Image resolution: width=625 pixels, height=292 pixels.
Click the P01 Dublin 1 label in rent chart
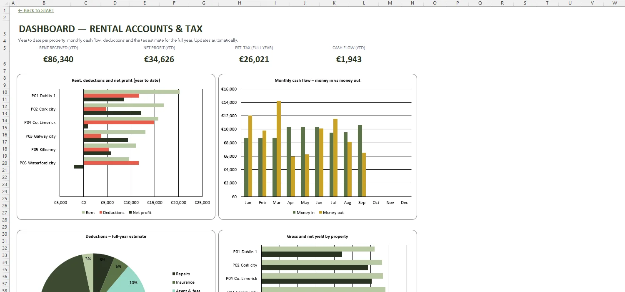[43, 96]
